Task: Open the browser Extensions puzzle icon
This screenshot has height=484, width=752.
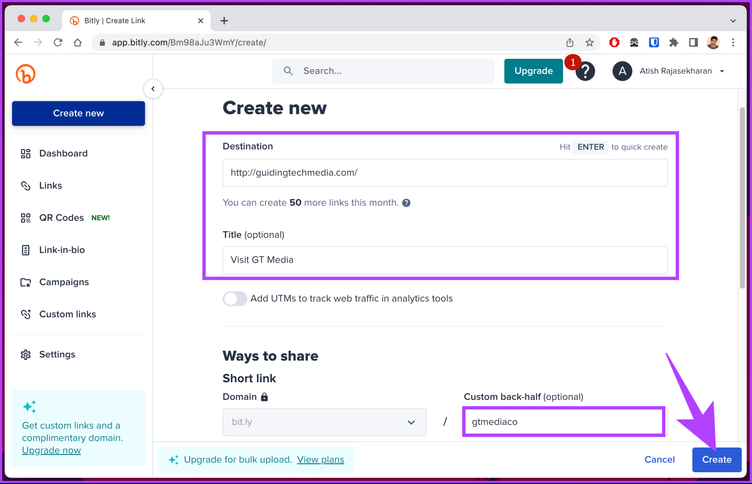Action: pos(673,43)
